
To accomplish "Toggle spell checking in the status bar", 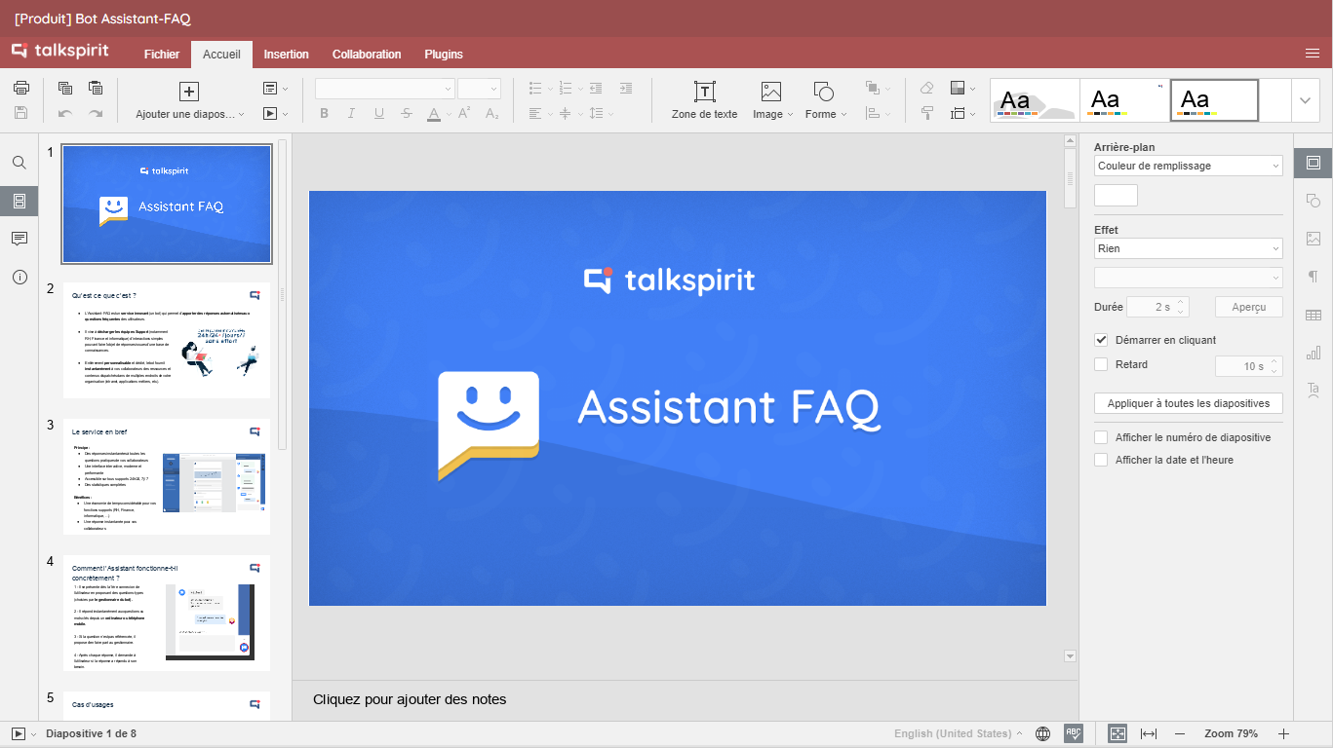I will pyautogui.click(x=1074, y=733).
